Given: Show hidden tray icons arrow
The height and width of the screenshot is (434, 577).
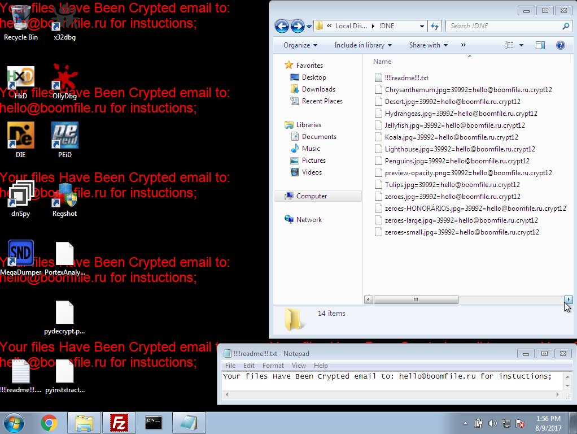Looking at the screenshot, I should click(466, 424).
